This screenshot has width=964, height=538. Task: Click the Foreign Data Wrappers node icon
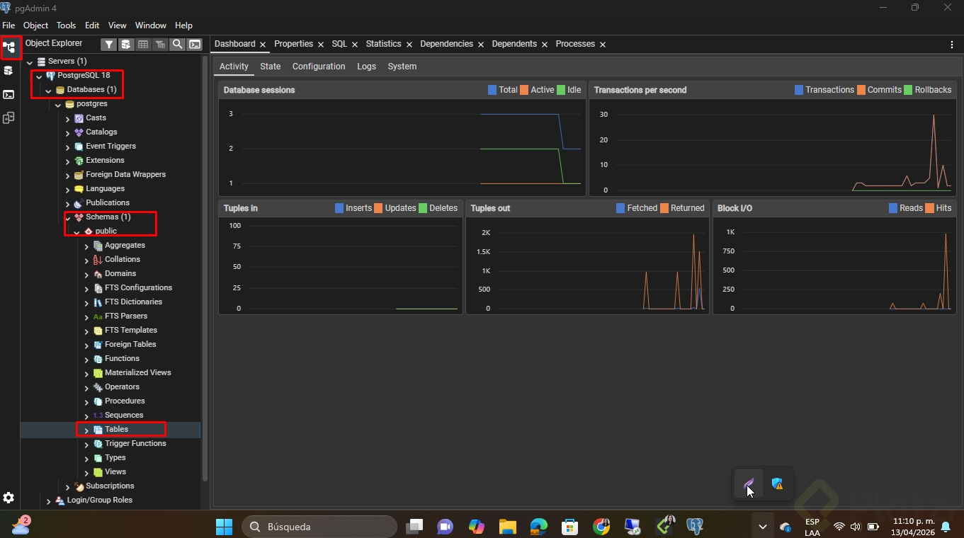pos(79,175)
